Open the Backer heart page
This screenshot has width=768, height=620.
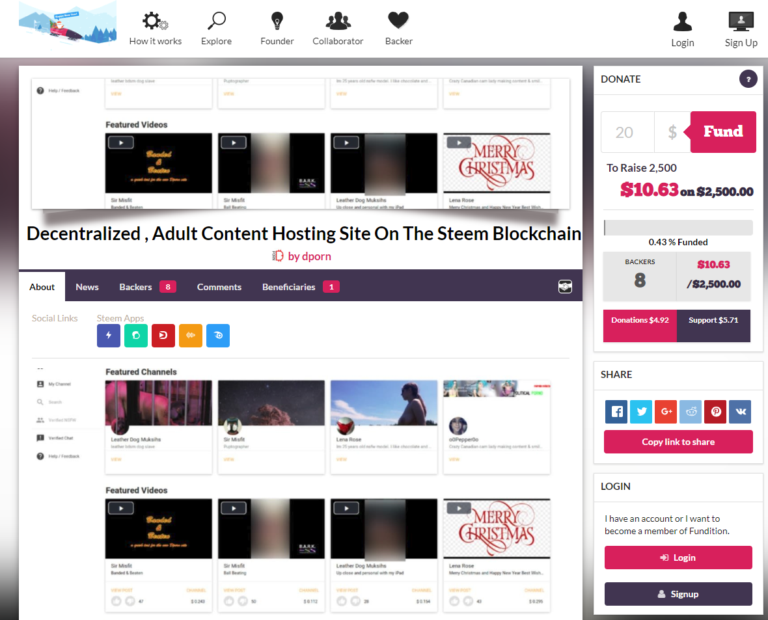coord(399,29)
